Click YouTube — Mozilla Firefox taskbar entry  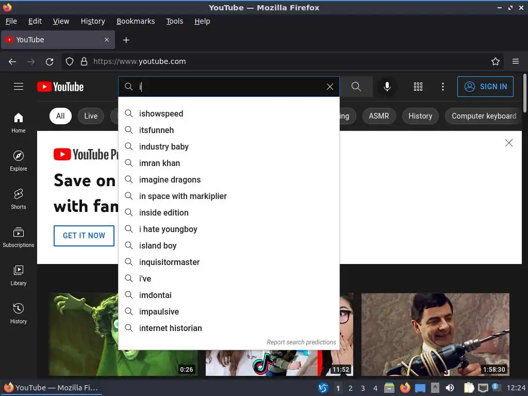(x=51, y=388)
